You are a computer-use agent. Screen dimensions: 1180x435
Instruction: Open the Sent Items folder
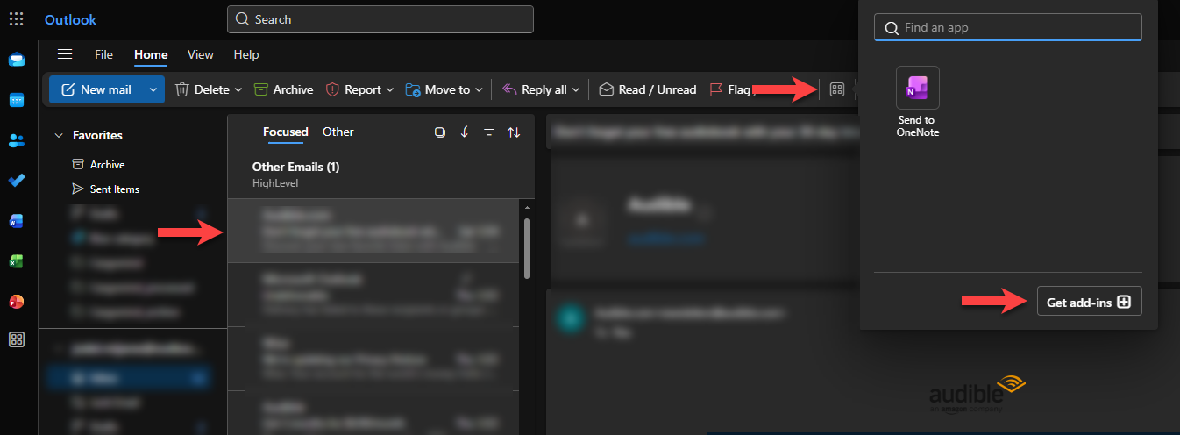click(106, 189)
